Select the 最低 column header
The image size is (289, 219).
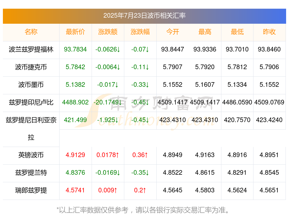pos(237,32)
